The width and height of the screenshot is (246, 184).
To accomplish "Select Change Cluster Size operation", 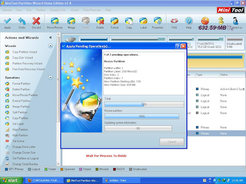I will 24,153.
